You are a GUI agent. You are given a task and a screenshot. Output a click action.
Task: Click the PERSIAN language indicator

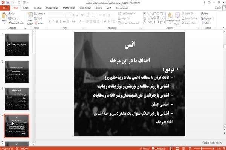click(25, 148)
